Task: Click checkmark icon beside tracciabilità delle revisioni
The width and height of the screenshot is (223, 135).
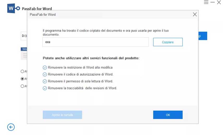Action: coord(45,88)
